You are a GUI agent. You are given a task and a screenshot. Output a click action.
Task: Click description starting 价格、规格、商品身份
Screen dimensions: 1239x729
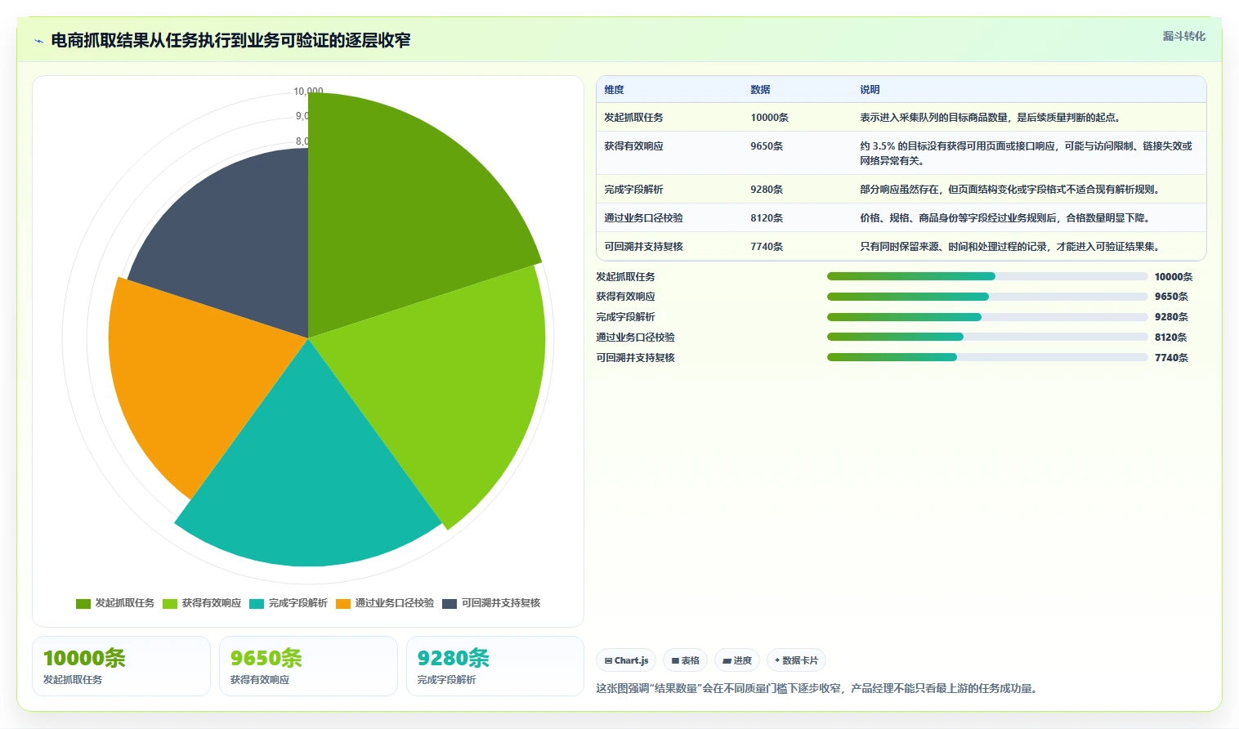pyautogui.click(x=1005, y=218)
